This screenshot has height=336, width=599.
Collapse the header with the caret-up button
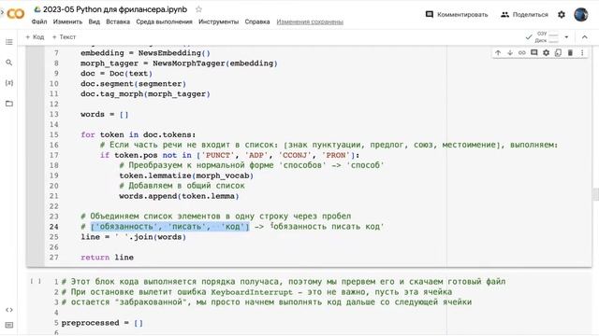(x=584, y=37)
